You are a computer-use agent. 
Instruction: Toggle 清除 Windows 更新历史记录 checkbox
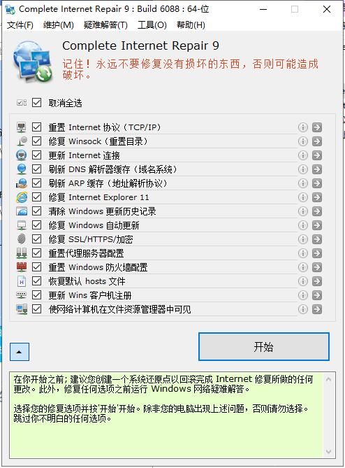(36, 211)
